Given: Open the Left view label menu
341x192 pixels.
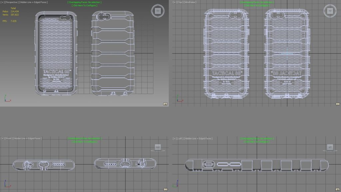Looking at the screenshot, I should click(180, 138).
